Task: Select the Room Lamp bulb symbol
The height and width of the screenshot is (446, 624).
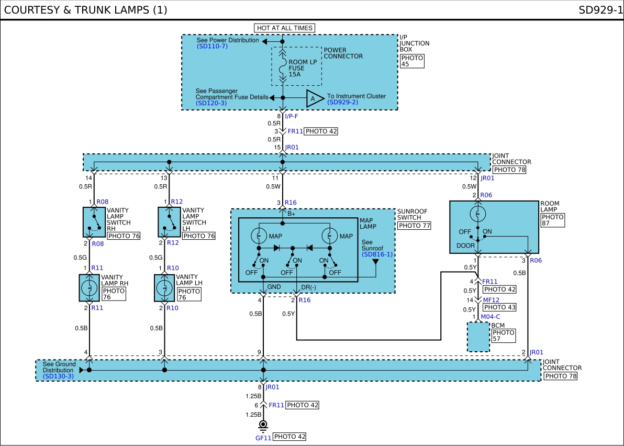Action: click(x=477, y=214)
